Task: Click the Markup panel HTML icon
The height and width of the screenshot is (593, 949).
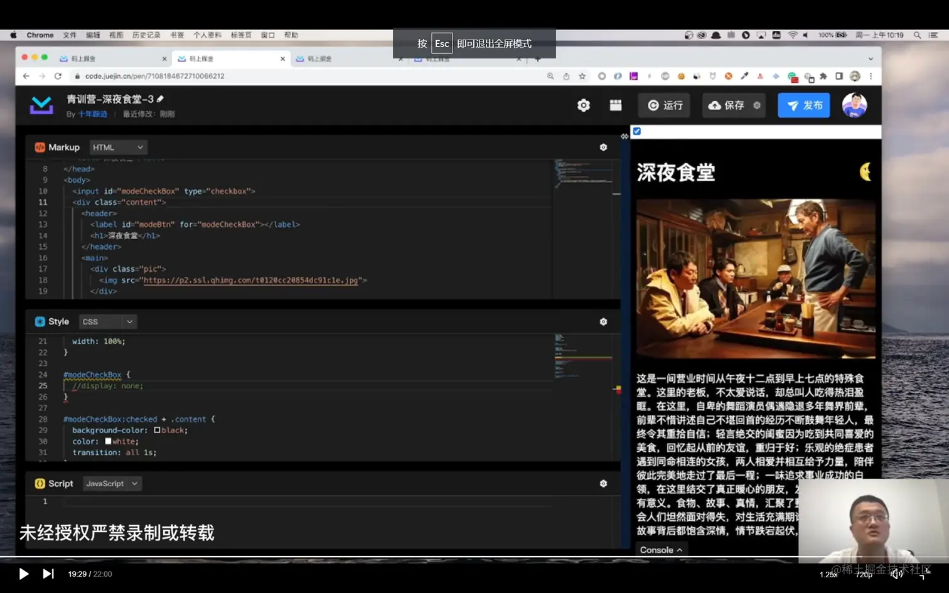Action: tap(40, 147)
